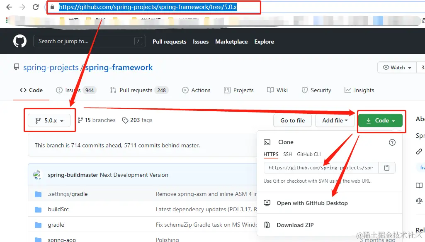This screenshot has height=242, width=425.
Task: Click the folder icon for buildSrc
Action: (x=38, y=210)
